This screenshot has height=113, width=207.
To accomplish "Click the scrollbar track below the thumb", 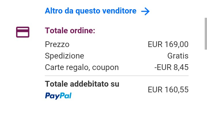I will (206, 81).
